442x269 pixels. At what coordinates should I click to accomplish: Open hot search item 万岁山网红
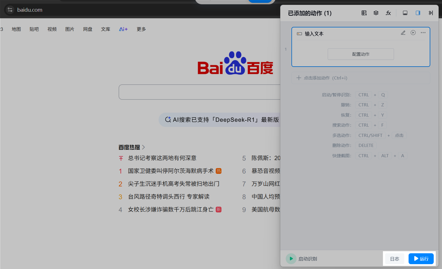point(266,184)
